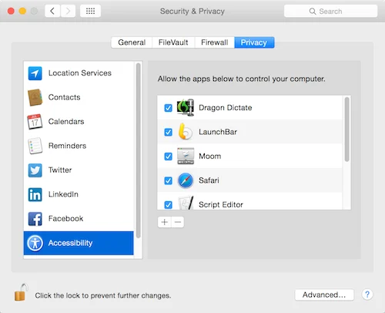This screenshot has width=385, height=313.
Task: Uncheck Moom in the app list
Action: coord(168,156)
